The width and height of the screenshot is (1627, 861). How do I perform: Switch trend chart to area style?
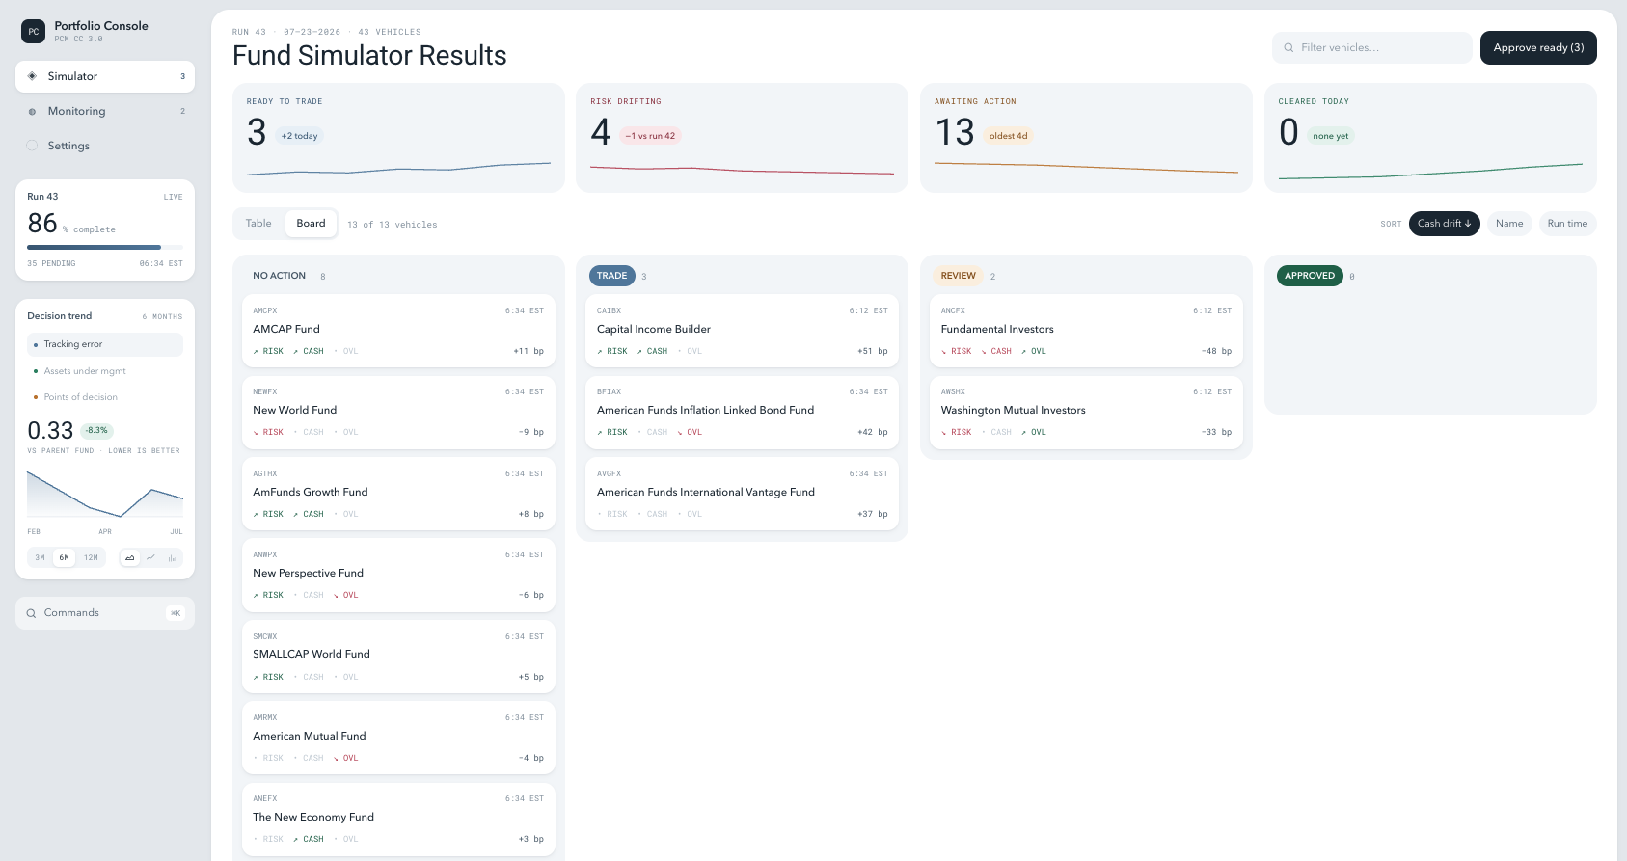pyautogui.click(x=130, y=557)
